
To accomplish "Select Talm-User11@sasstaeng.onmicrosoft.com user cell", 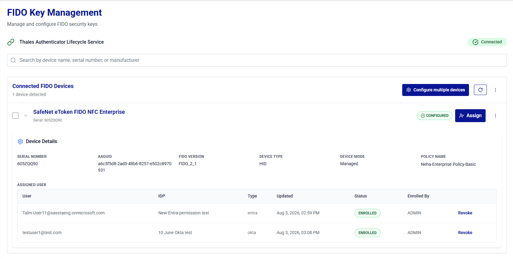I will pyautogui.click(x=63, y=213).
